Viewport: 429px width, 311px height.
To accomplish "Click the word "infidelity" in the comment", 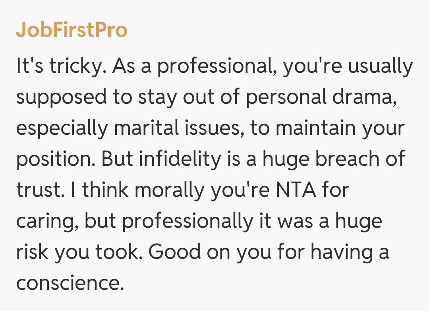I will [x=173, y=159].
